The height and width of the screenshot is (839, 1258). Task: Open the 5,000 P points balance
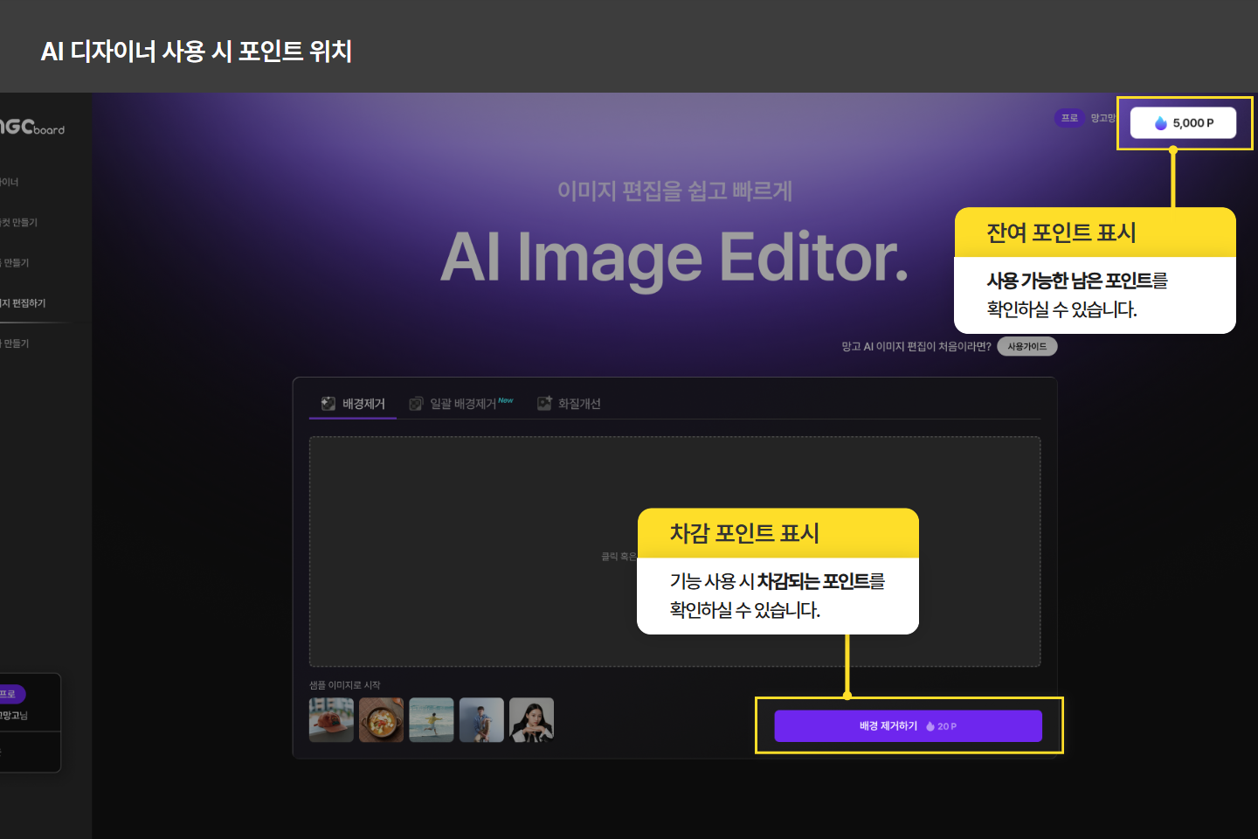(1183, 123)
